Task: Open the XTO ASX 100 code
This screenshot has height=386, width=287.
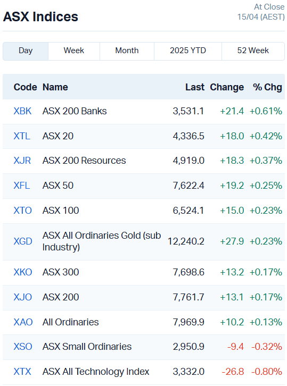Action: 23,211
